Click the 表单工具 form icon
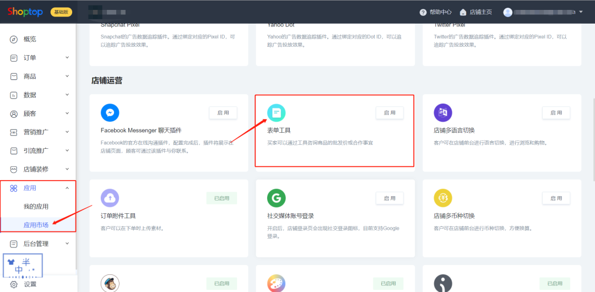This screenshot has height=292, width=595. tap(276, 113)
